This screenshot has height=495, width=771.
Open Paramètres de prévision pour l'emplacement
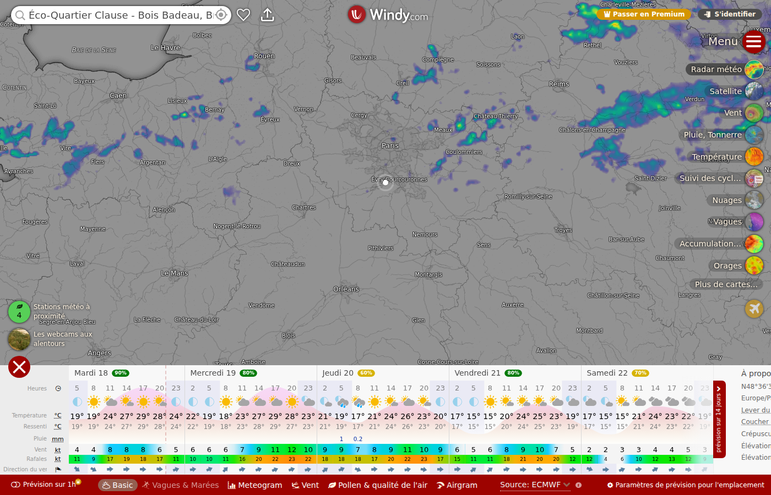point(686,485)
